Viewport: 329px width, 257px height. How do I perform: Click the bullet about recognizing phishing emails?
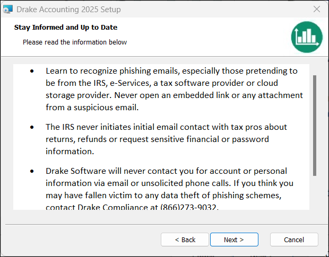point(174,89)
